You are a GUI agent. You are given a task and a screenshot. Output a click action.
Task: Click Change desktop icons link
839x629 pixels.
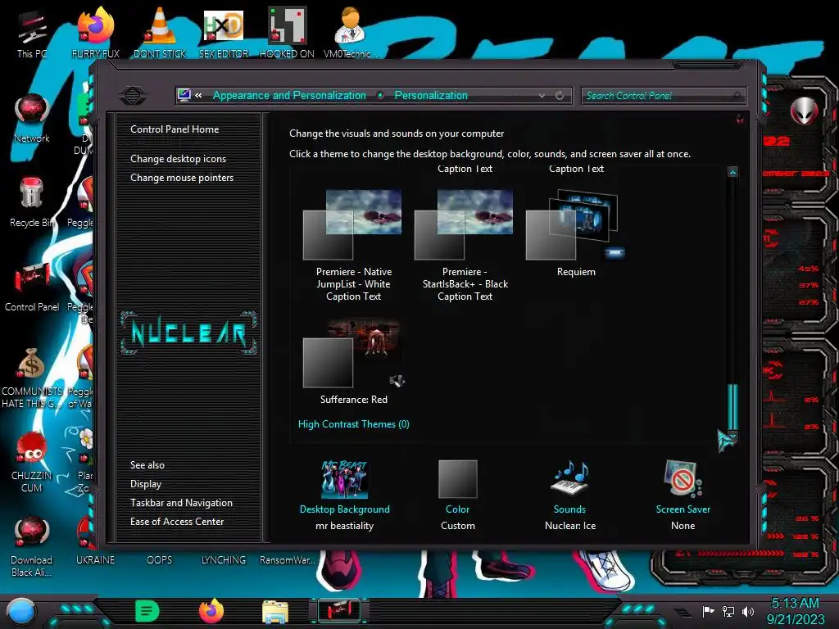(178, 159)
